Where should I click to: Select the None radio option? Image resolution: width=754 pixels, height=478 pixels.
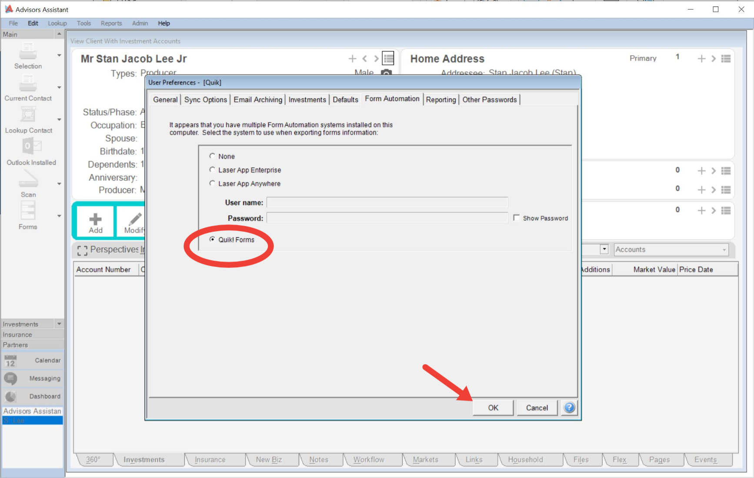[x=212, y=156]
